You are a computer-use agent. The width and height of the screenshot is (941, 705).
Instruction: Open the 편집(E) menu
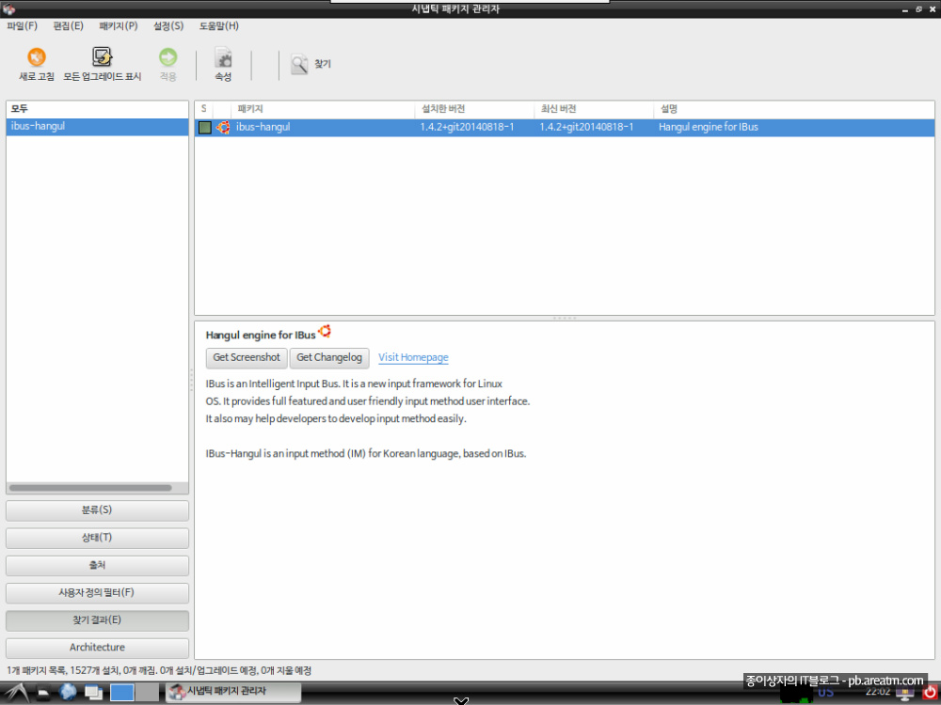click(x=68, y=25)
